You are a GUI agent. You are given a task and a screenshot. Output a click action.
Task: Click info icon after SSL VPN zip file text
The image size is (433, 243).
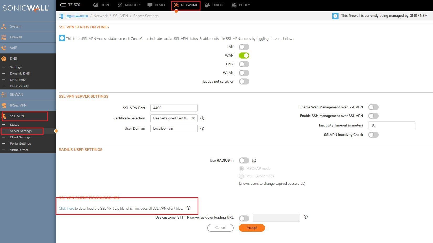[x=188, y=208]
